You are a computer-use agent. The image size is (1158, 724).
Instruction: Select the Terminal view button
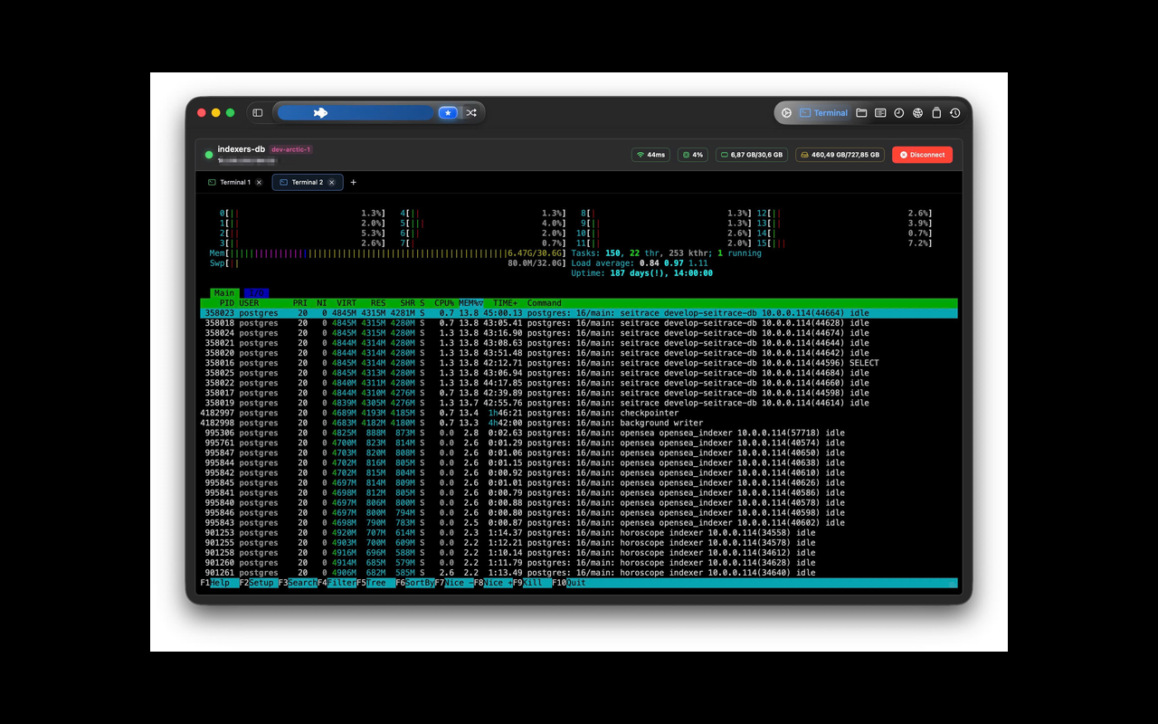[824, 113]
